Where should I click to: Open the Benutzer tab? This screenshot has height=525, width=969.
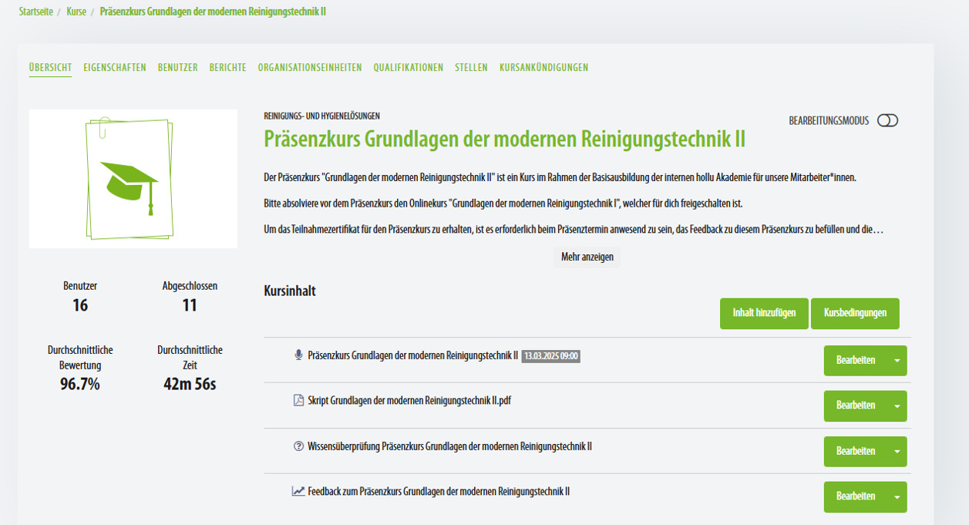177,68
